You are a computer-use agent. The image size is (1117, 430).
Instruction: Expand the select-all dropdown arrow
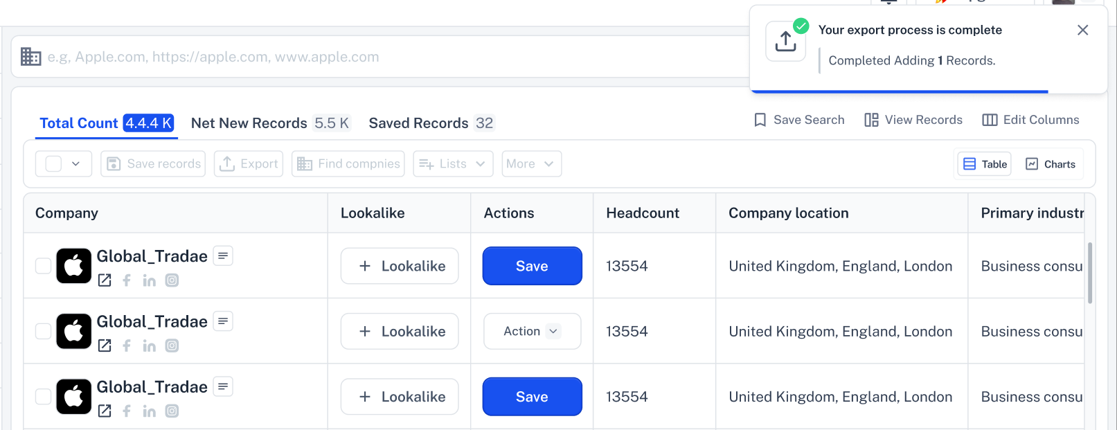pyautogui.click(x=76, y=164)
